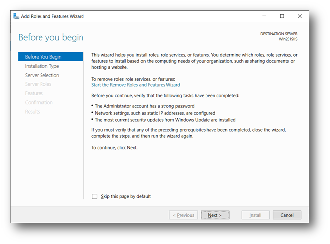
Task: Enable Skip this page by default
Action: [95, 196]
